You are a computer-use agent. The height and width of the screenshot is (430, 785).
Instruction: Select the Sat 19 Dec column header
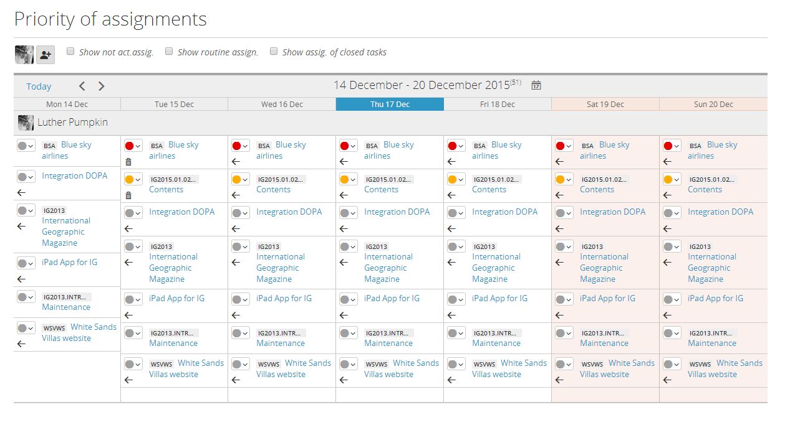(605, 105)
